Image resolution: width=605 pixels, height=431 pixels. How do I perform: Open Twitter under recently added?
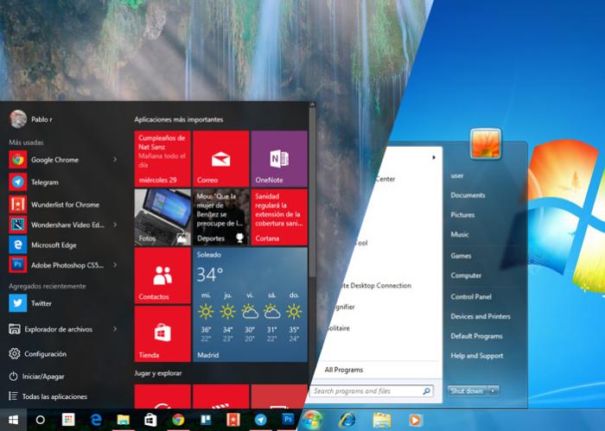tap(41, 303)
